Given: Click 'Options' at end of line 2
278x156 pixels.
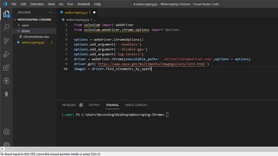Looking at the screenshot, I should pyautogui.click(x=172, y=30).
